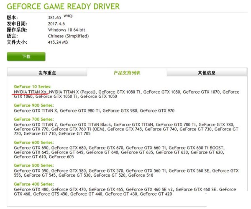Click the GeForce 700 Series heading
This screenshot has width=251, height=209.
[x=33, y=119]
